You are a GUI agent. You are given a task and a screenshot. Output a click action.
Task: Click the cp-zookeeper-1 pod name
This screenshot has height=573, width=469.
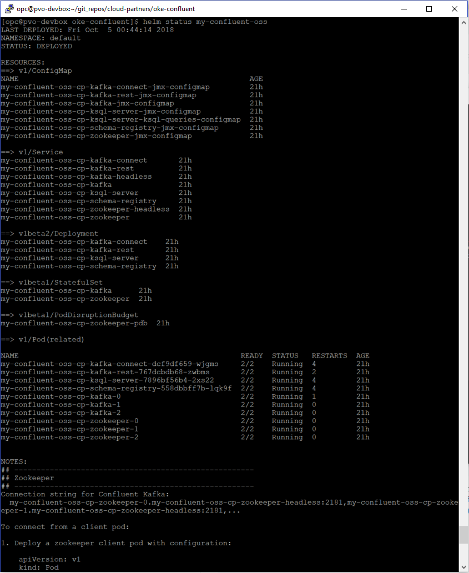click(70, 429)
